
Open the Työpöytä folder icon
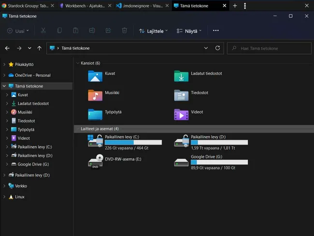95,115
